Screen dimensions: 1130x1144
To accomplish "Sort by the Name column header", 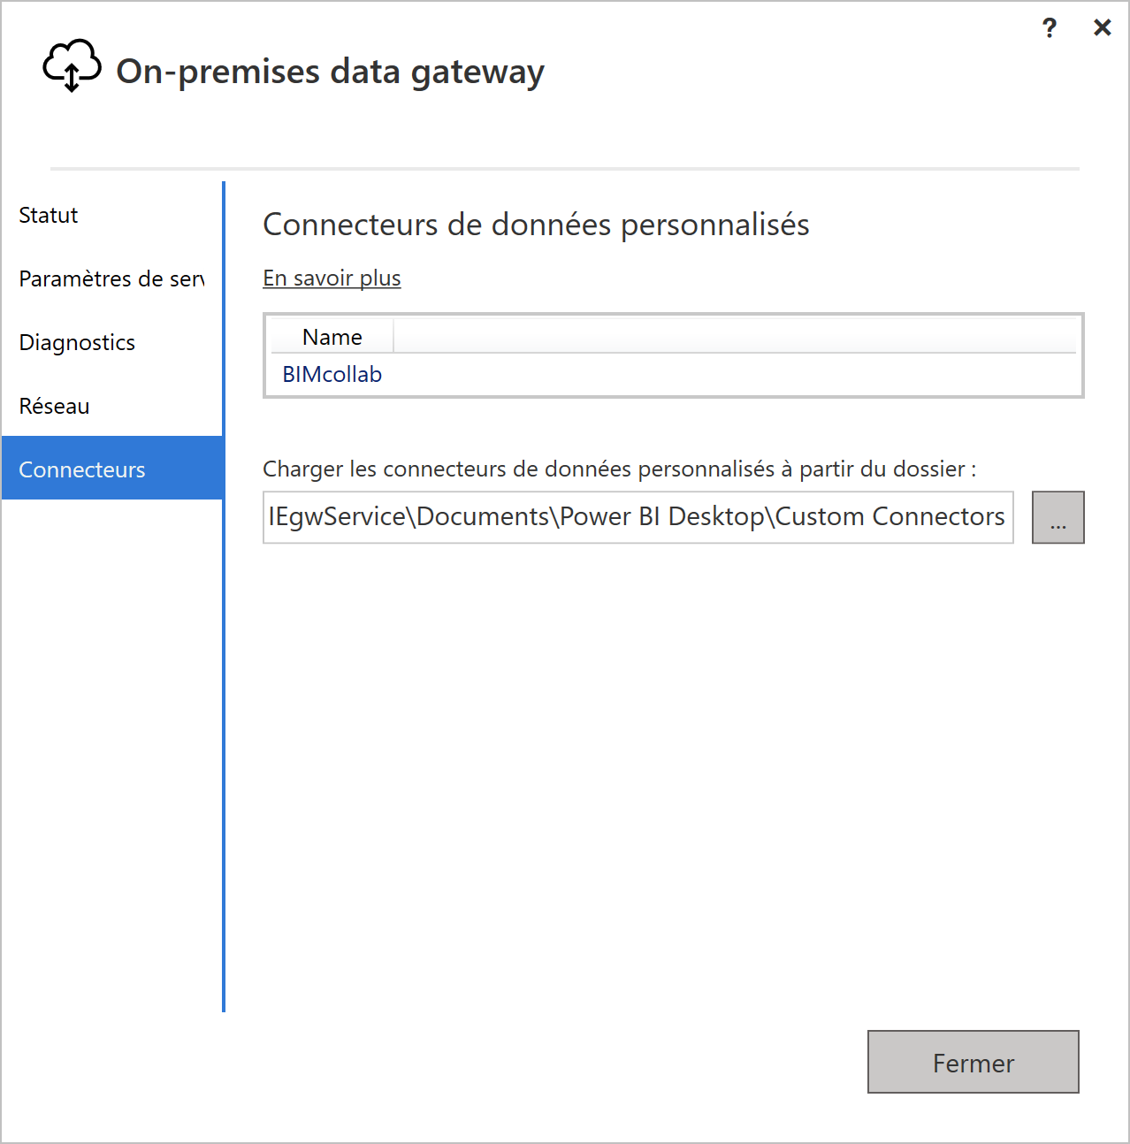I will 332,337.
